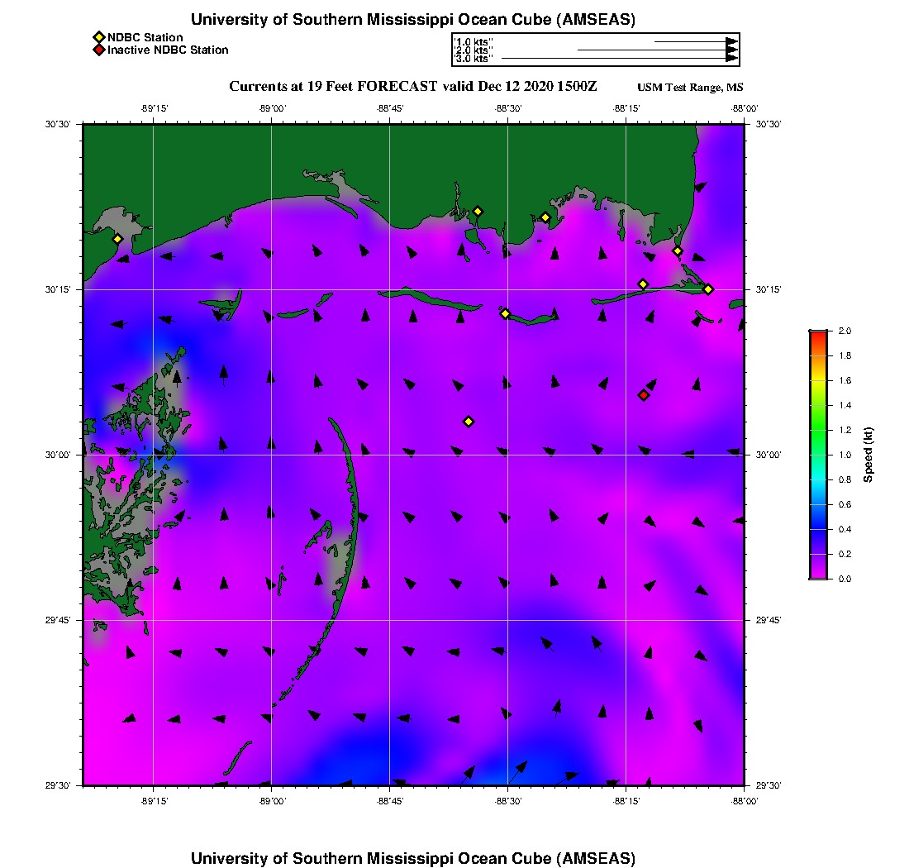The width and height of the screenshot is (909, 868).
Task: Select the 3.0 kts arrow in scale legend
Action: (619, 59)
